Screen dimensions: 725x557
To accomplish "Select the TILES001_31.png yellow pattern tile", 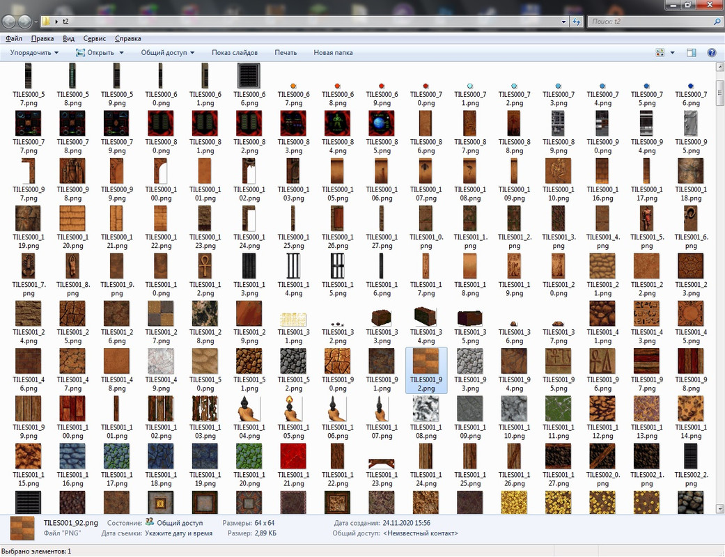I will (x=293, y=320).
